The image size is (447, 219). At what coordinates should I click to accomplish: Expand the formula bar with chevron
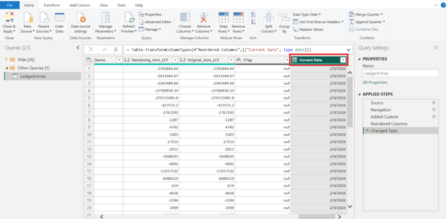tap(348, 50)
